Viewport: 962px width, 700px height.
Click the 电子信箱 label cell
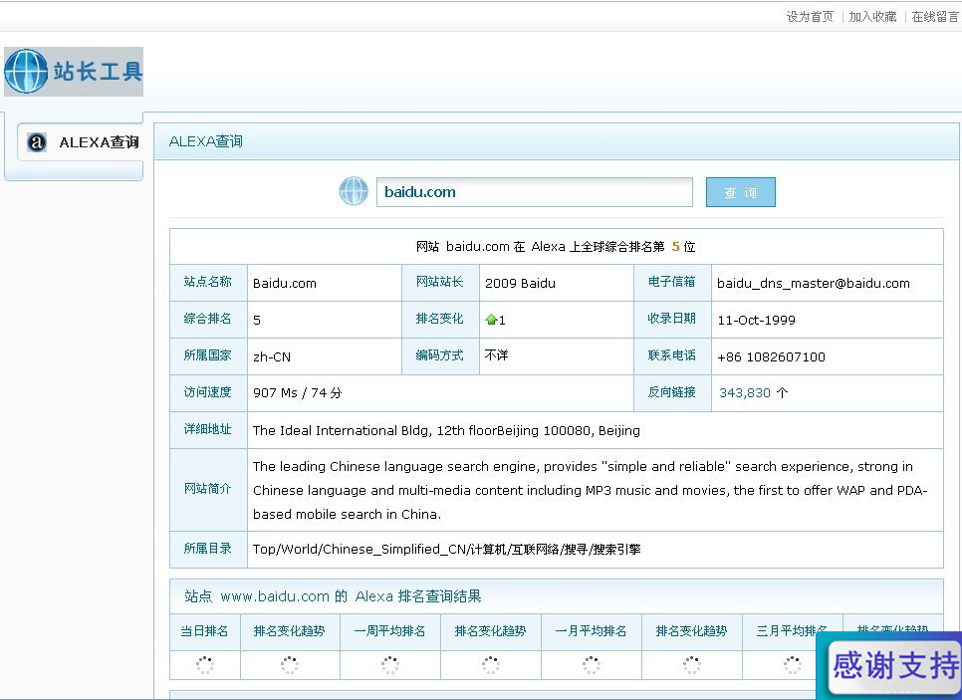672,282
